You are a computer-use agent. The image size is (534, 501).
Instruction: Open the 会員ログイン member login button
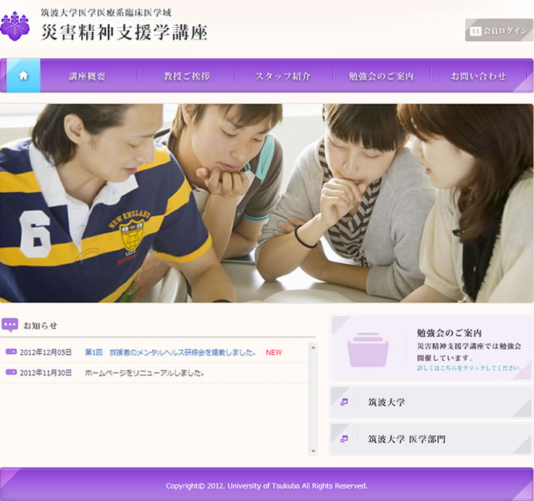pyautogui.click(x=498, y=30)
